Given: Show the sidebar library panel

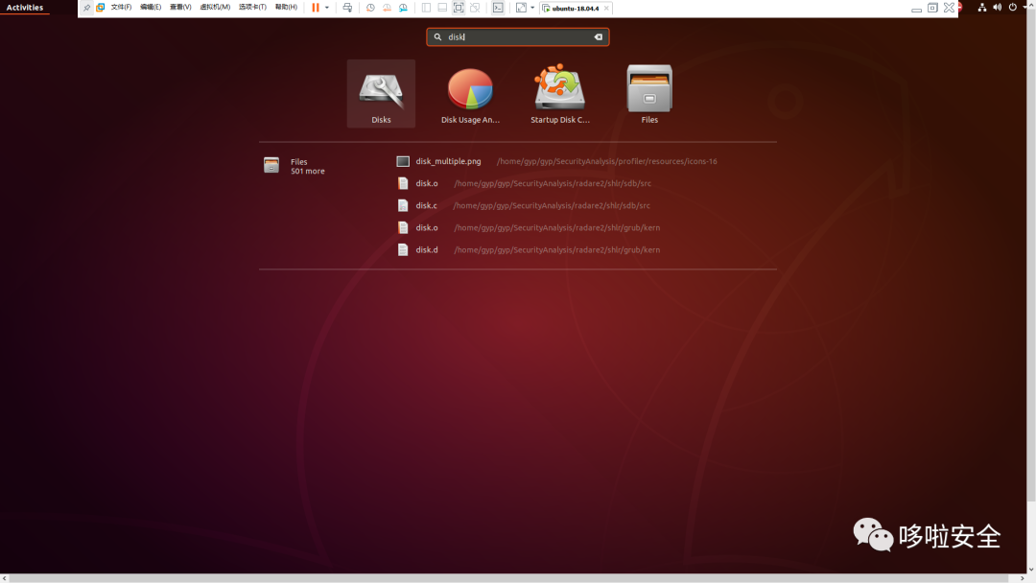Looking at the screenshot, I should (426, 8).
